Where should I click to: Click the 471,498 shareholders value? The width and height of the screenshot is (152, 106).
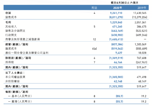142,77
